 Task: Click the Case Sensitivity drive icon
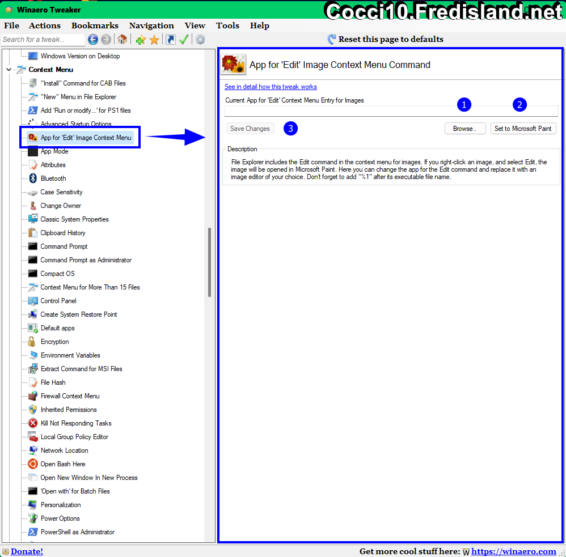33,193
